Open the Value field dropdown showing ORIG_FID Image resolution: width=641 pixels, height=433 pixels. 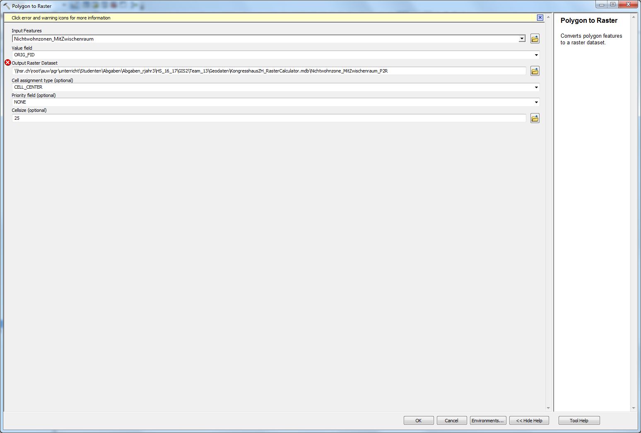coord(536,55)
